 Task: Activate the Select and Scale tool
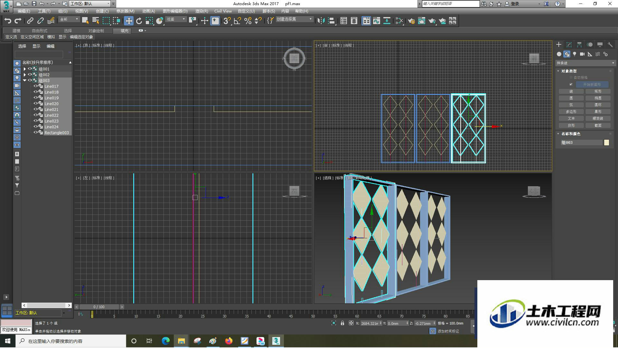point(149,21)
